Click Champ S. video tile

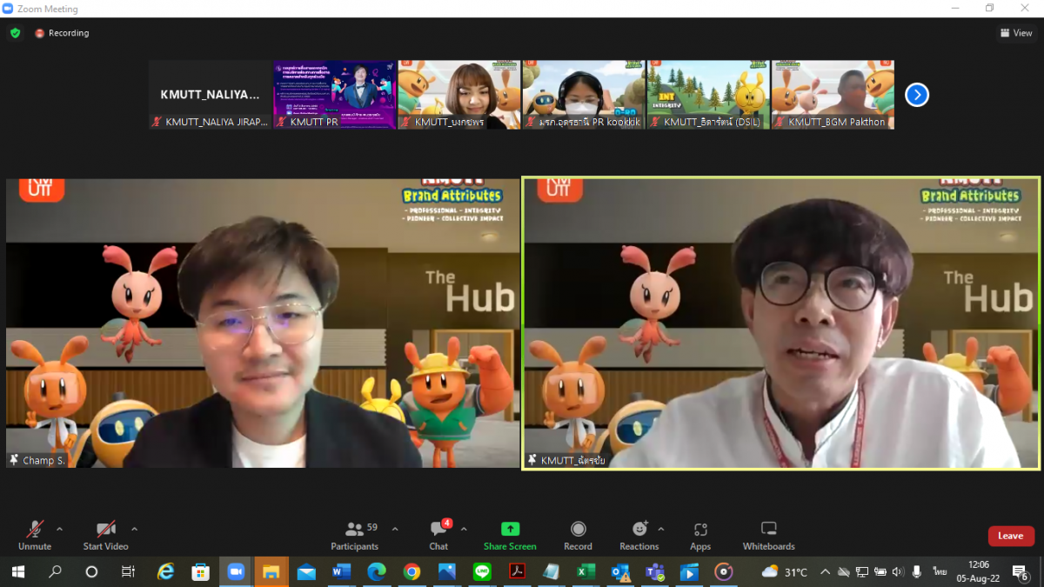click(x=263, y=324)
